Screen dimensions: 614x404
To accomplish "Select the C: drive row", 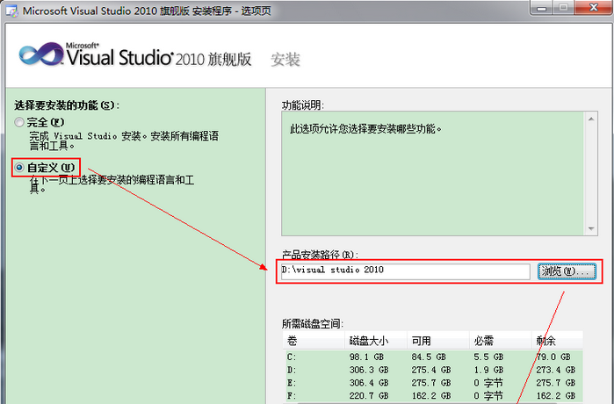I will tap(433, 357).
